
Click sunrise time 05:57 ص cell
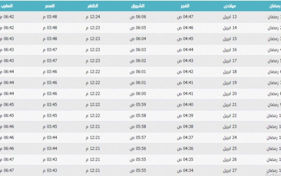point(138,138)
